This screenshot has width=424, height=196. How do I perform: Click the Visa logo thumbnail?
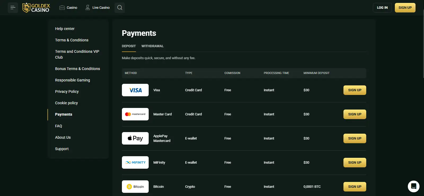click(135, 90)
